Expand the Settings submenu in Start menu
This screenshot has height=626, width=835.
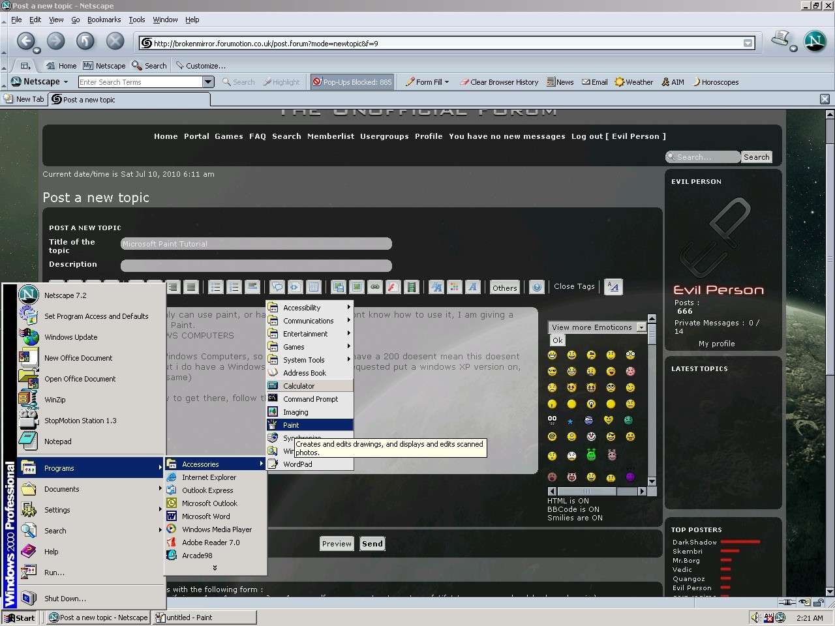(x=91, y=510)
